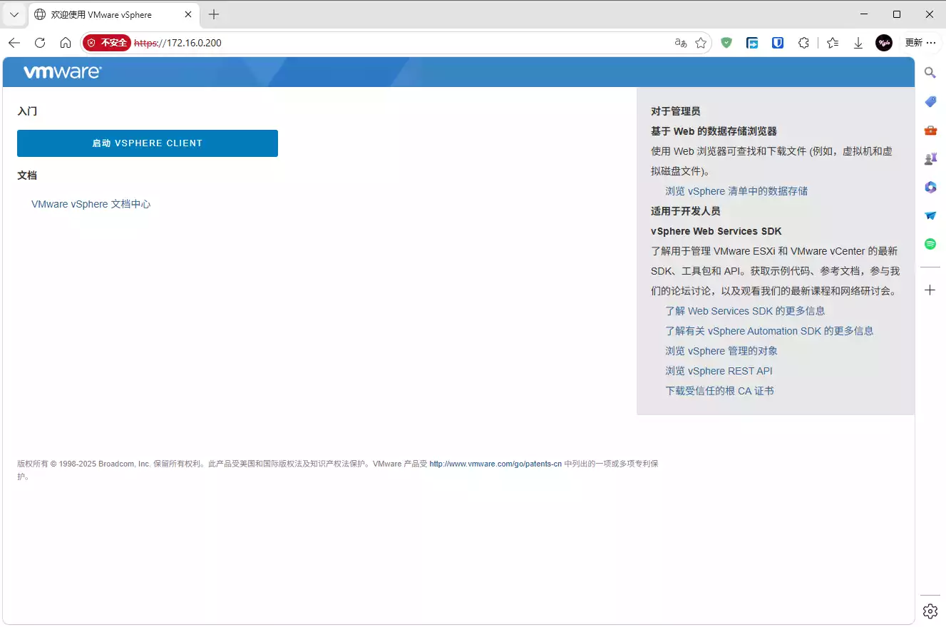Click the address bar URL 172.16.0.200
The image size is (946, 627).
(x=178, y=43)
